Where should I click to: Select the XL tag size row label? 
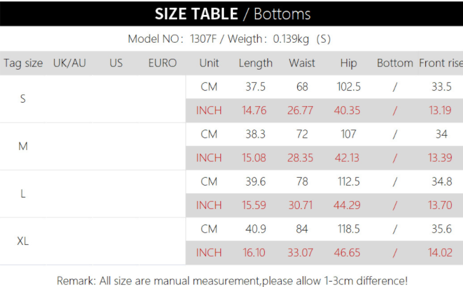23,241
